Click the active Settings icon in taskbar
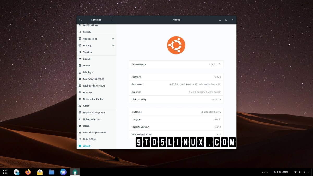The height and width of the screenshot is (176, 313). coord(75,172)
